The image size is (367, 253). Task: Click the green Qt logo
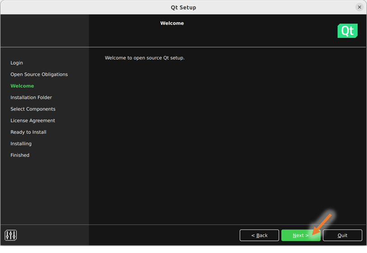tap(347, 31)
